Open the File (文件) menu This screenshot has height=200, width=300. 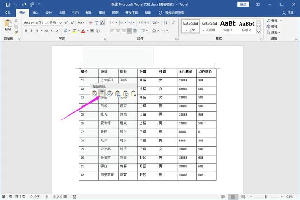(x=7, y=13)
